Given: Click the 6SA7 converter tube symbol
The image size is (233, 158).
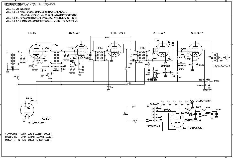Looking at the screenshot, I should (x=81, y=51).
